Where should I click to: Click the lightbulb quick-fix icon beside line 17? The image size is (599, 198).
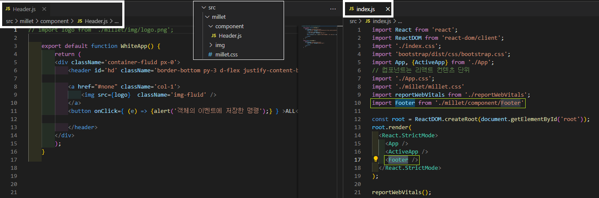[x=375, y=160]
